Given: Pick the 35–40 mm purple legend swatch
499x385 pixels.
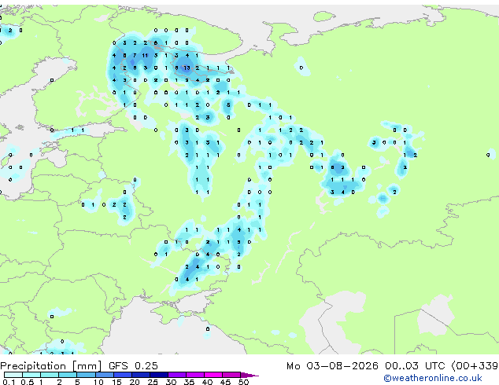Looking at the screenshot, I should (195, 375).
